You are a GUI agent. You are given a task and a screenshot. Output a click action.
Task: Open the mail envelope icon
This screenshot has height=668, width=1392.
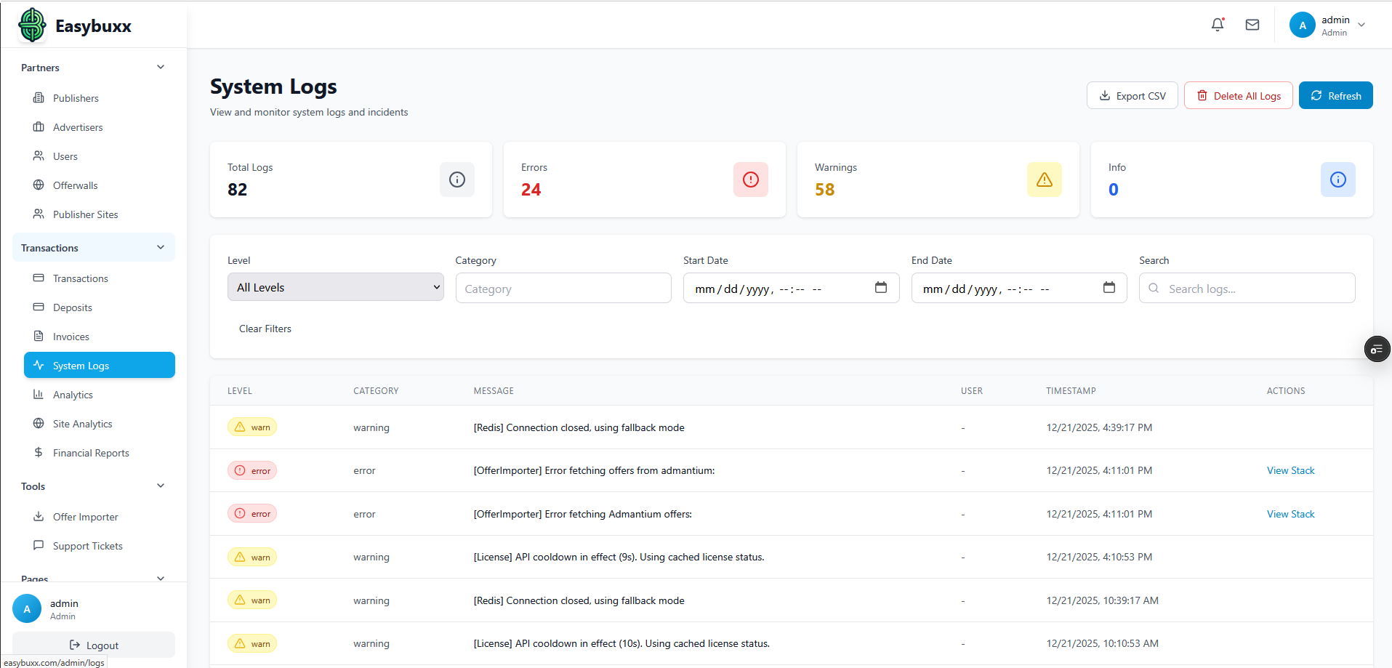[x=1252, y=25]
